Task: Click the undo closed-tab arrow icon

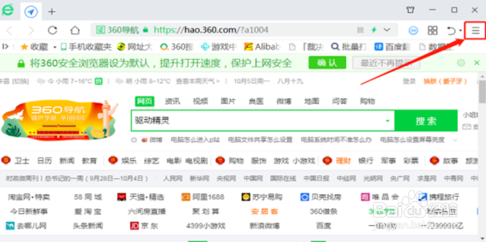Action: pyautogui.click(x=451, y=31)
